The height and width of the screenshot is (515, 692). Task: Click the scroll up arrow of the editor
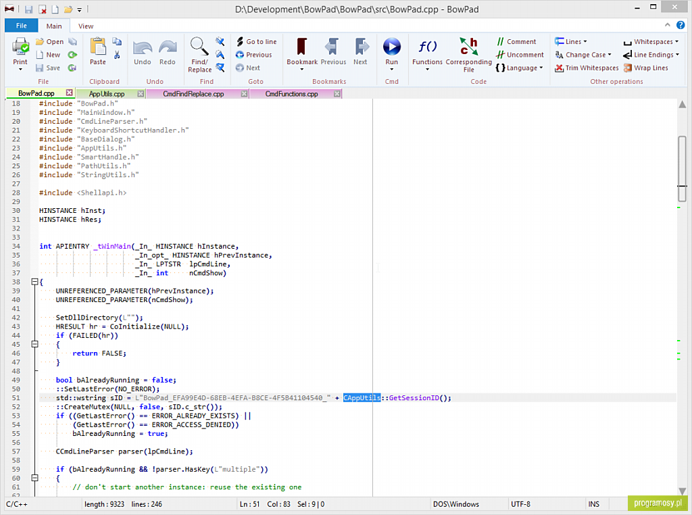click(x=683, y=105)
